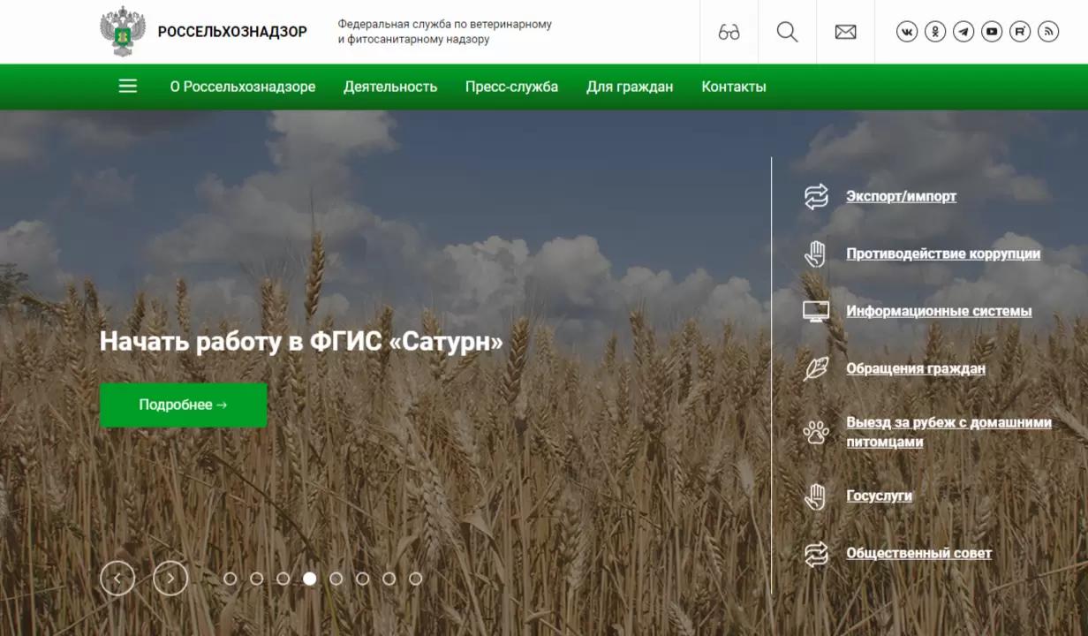The image size is (1088, 636).
Task: Open the hamburger menu in the green bar
Action: 127,86
